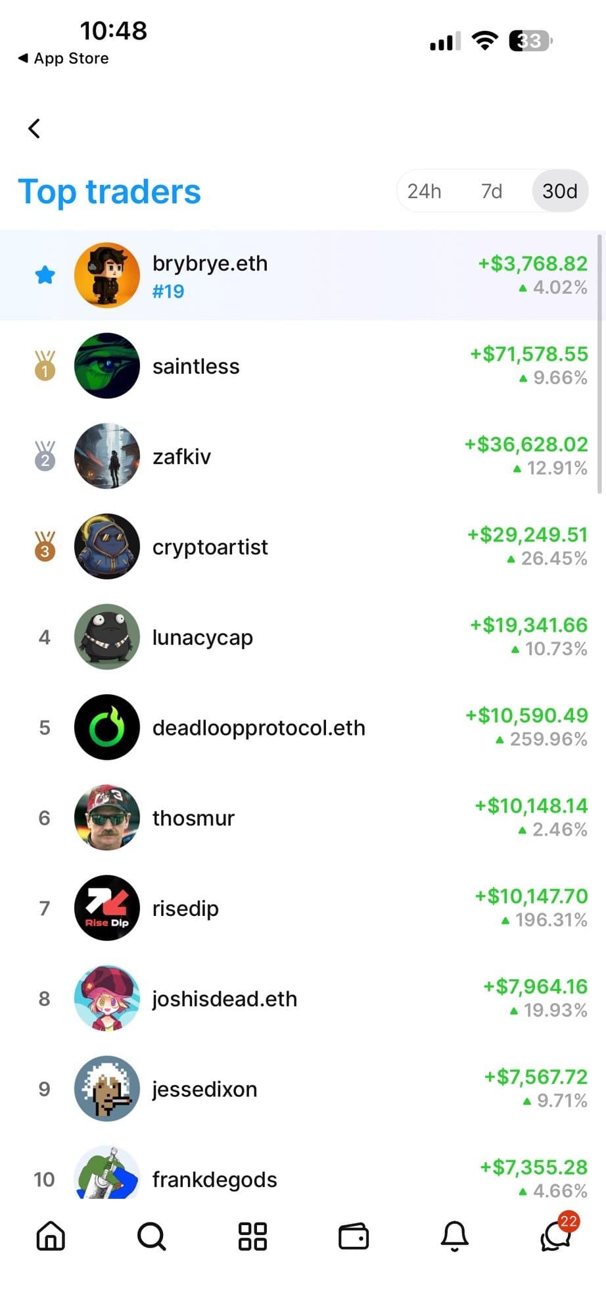Open the apps grid icon
Screen dimensions: 606x1316
point(252,1236)
